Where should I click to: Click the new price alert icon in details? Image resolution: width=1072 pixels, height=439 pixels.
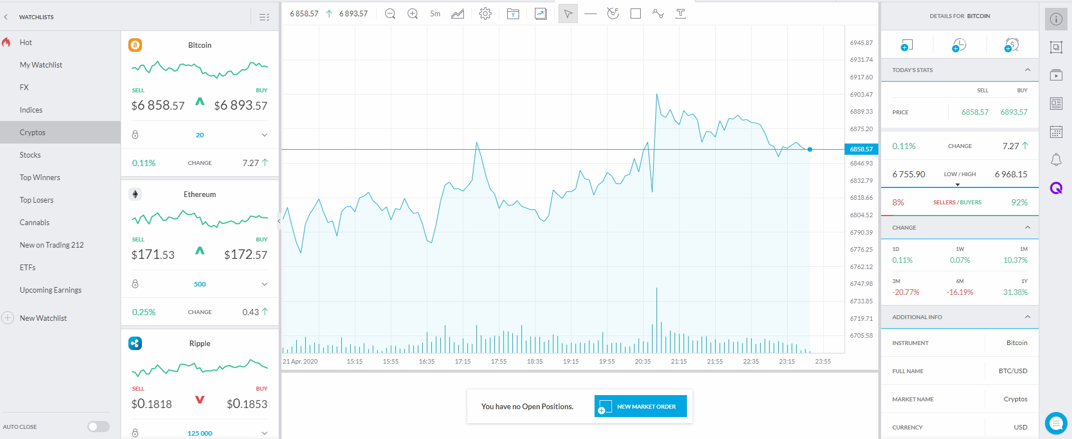1012,45
